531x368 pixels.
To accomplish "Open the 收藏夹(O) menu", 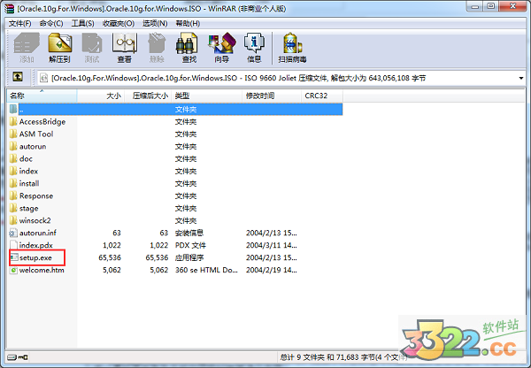I will point(119,23).
